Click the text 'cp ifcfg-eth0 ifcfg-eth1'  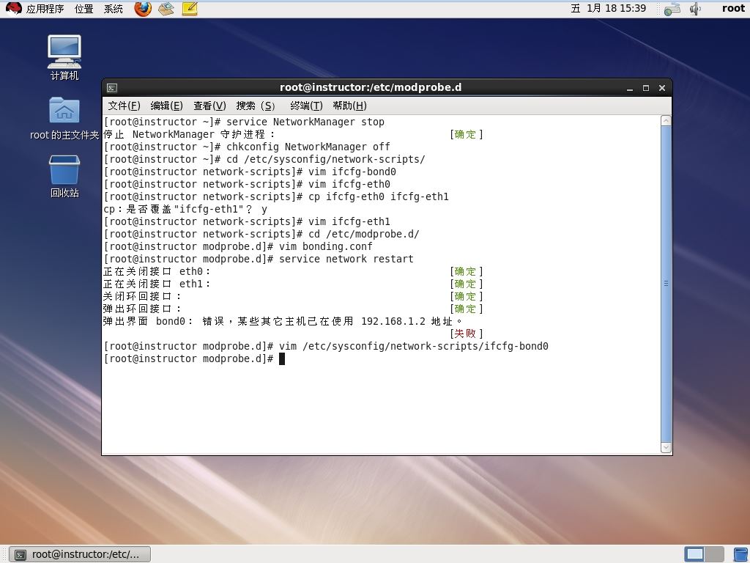(x=379, y=196)
